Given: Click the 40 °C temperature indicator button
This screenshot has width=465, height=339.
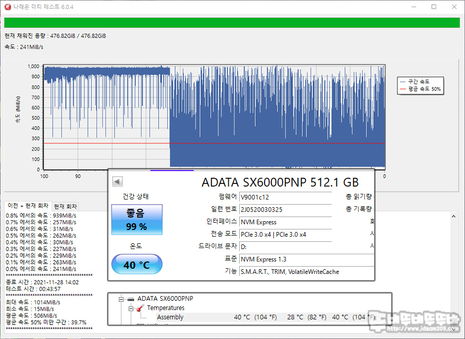Looking at the screenshot, I should coord(137,264).
